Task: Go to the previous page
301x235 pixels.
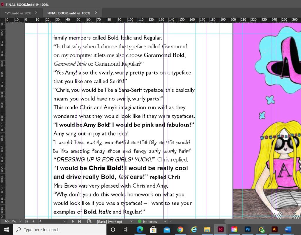Action: click(33, 221)
